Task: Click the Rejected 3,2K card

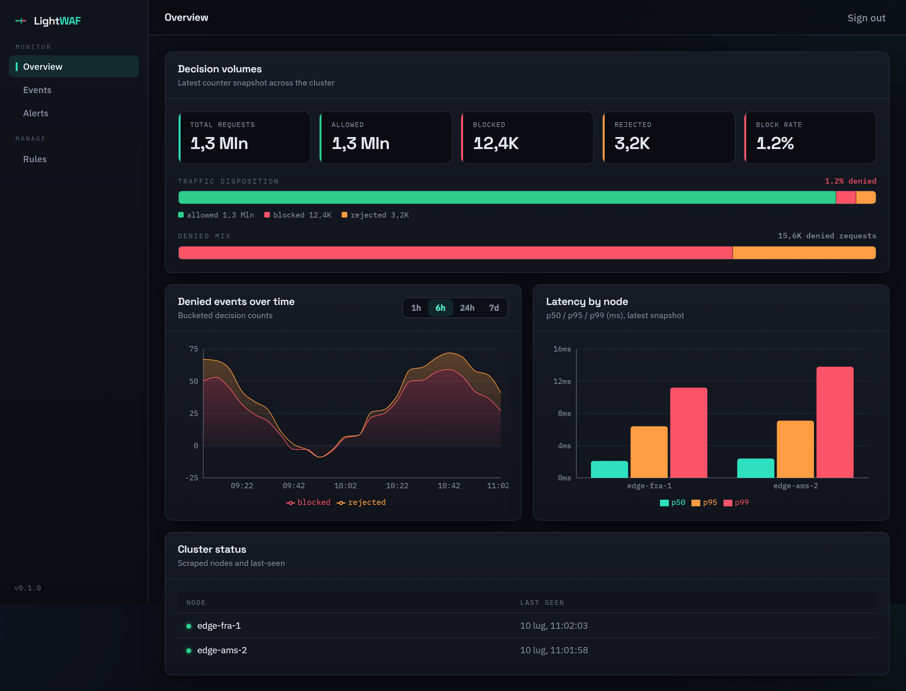Action: tap(669, 138)
